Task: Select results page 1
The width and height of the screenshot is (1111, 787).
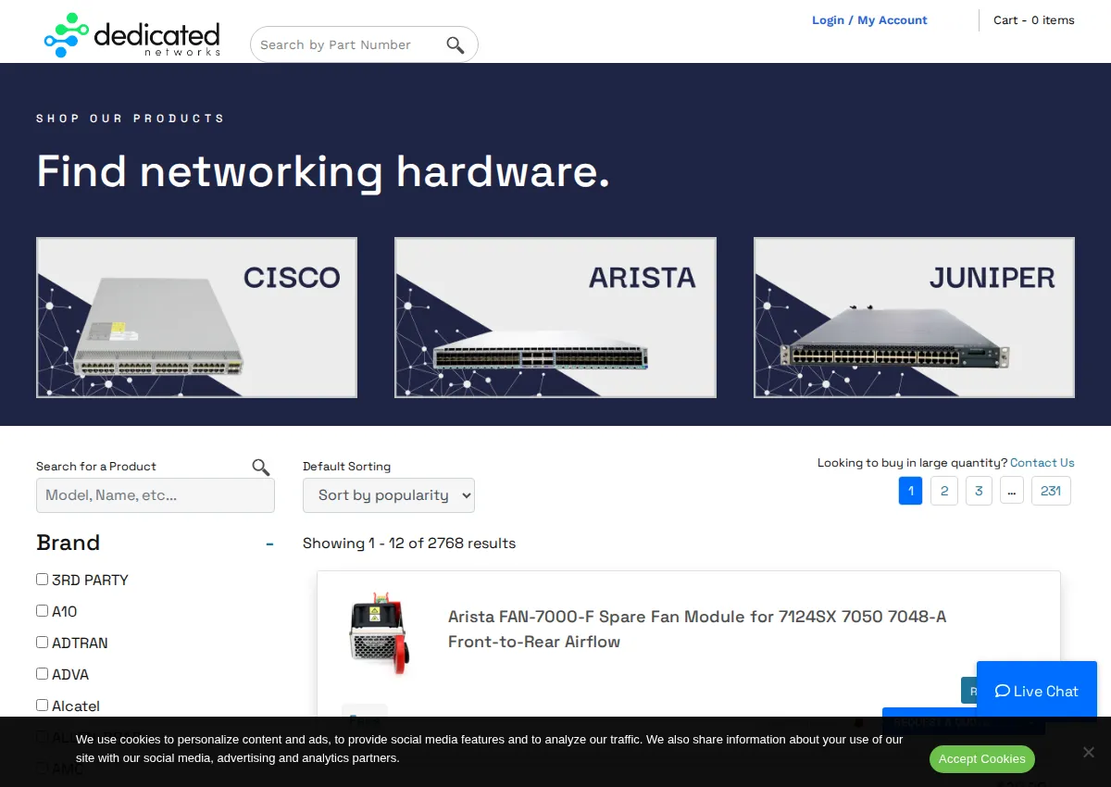Action: point(910,491)
